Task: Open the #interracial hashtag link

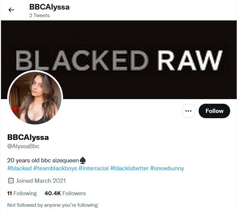Action: (x=94, y=168)
